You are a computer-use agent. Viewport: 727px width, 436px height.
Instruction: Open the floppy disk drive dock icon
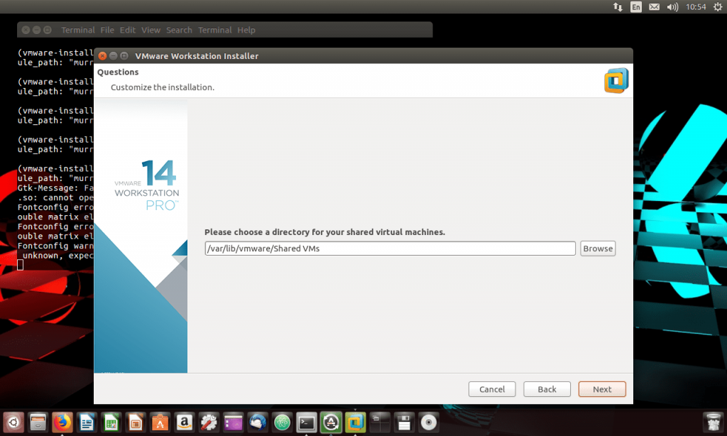pyautogui.click(x=404, y=423)
